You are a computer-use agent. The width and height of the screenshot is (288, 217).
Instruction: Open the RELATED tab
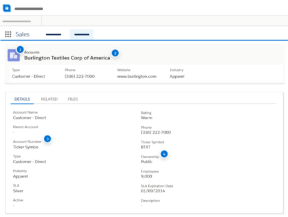[x=49, y=99]
